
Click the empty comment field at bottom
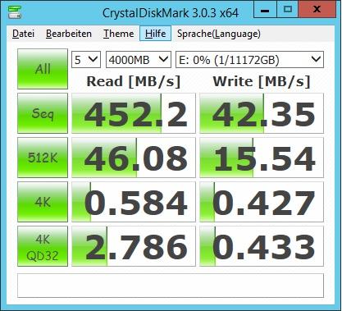(x=171, y=286)
